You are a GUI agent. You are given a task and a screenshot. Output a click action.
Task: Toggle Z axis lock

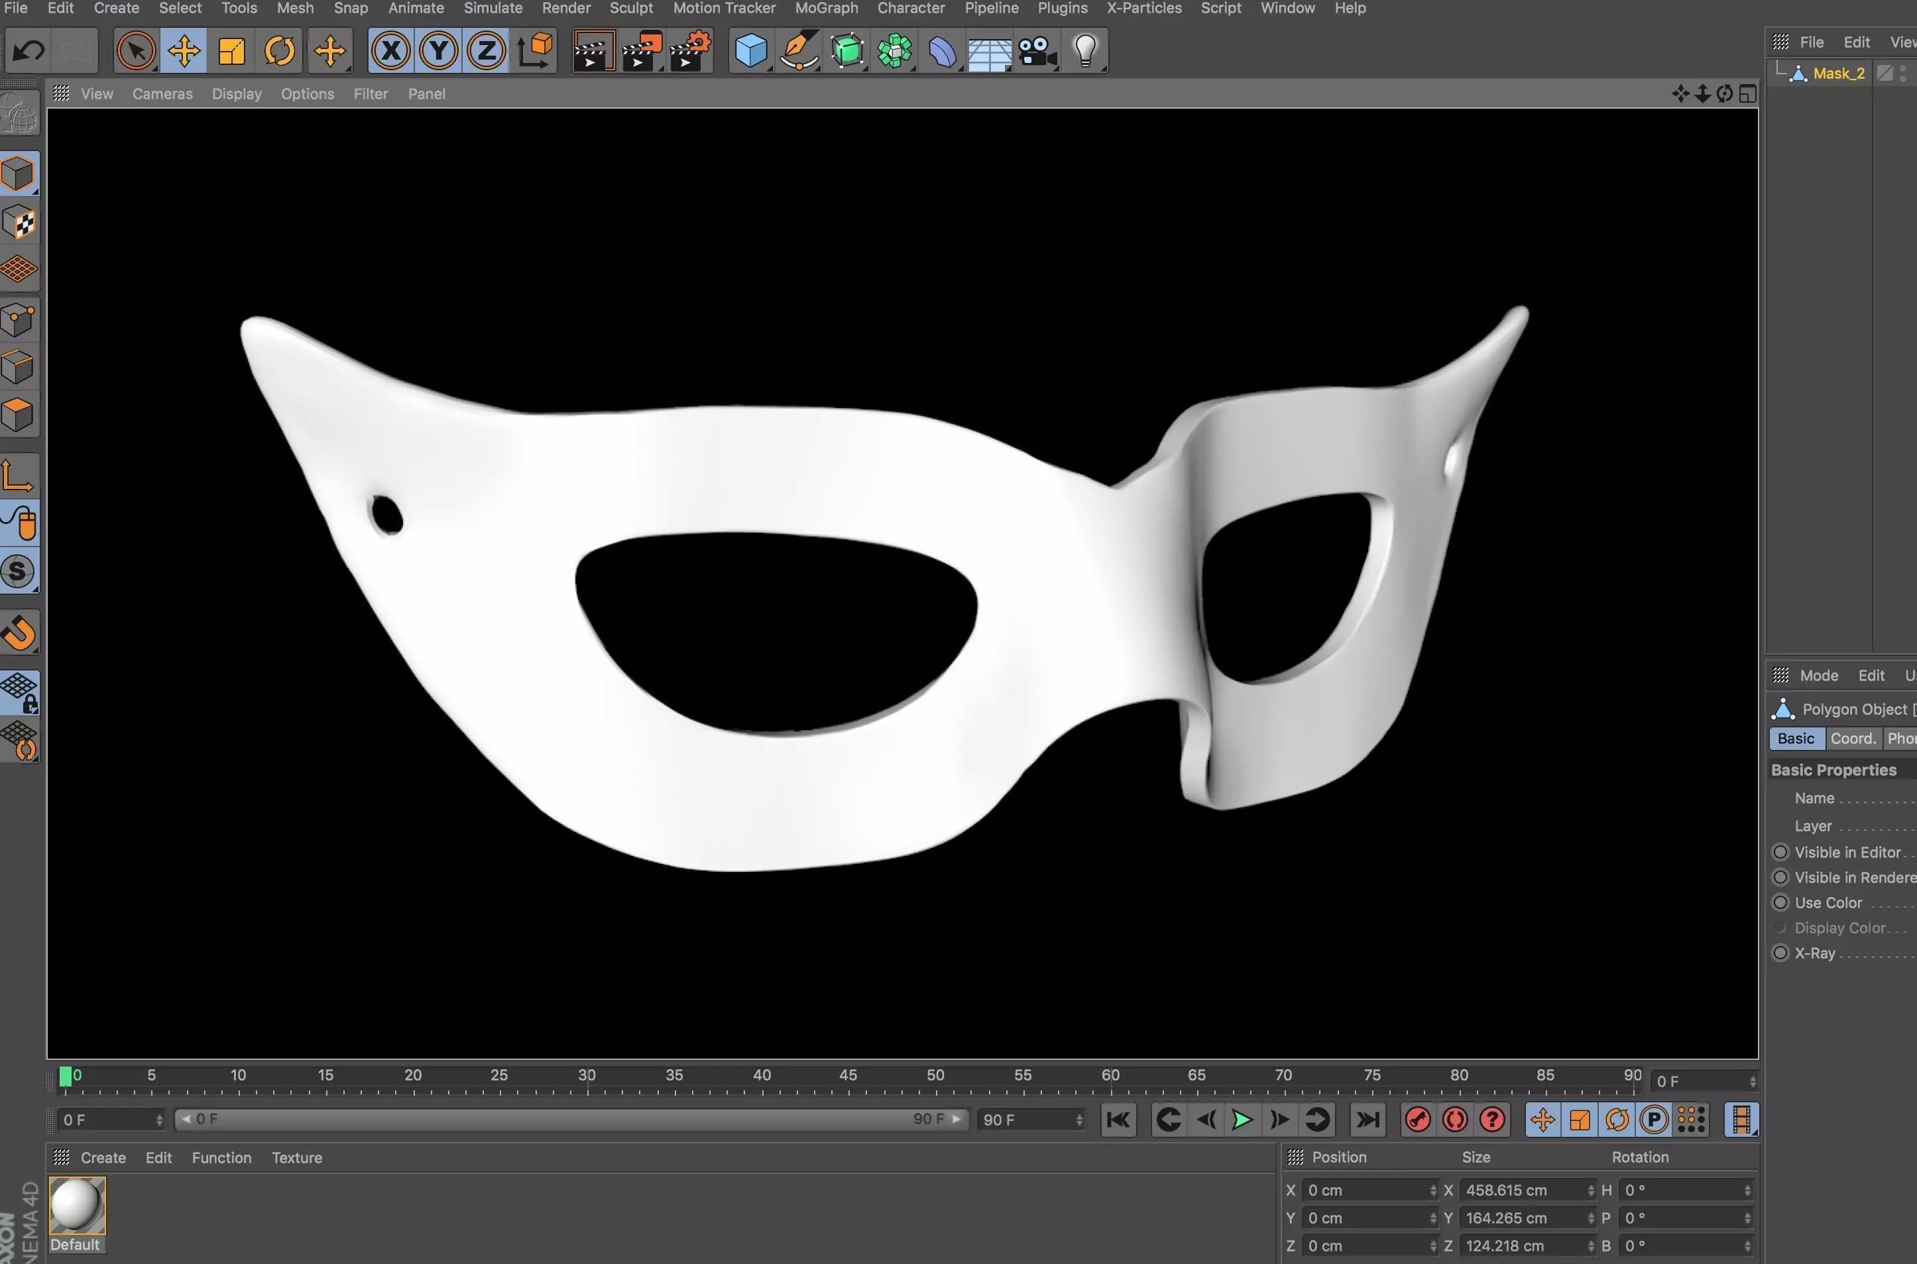click(487, 51)
